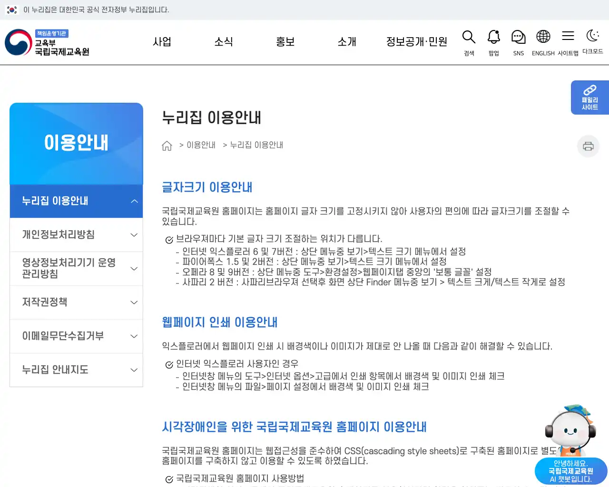Open the 정보공개·민원 top menu
609x487 pixels.
coord(417,42)
